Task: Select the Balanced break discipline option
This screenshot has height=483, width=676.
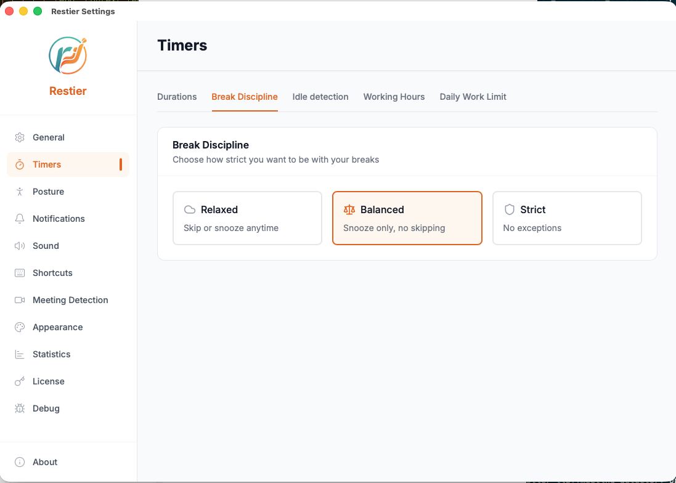Action: tap(407, 218)
